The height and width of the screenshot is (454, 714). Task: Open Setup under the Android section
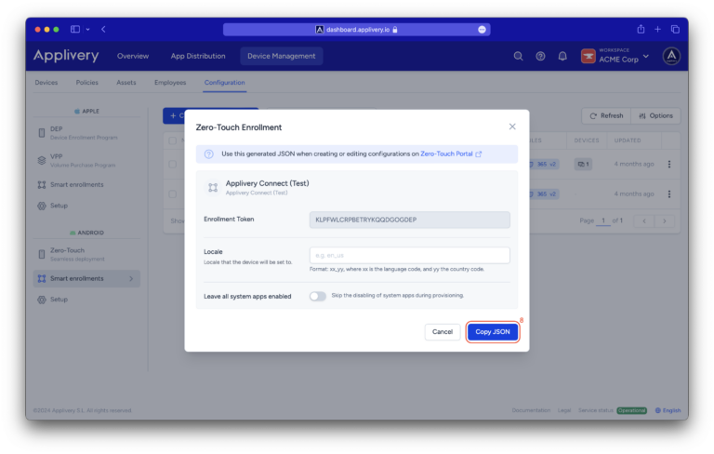(86, 300)
